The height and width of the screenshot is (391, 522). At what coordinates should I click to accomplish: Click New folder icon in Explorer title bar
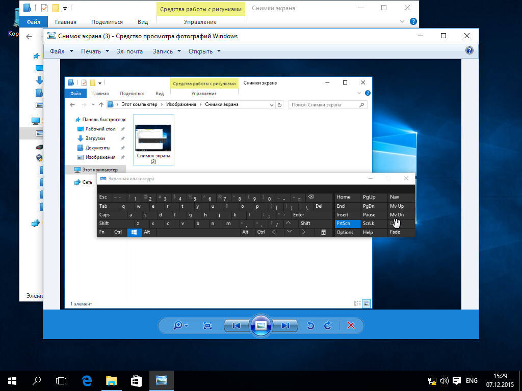(56, 8)
